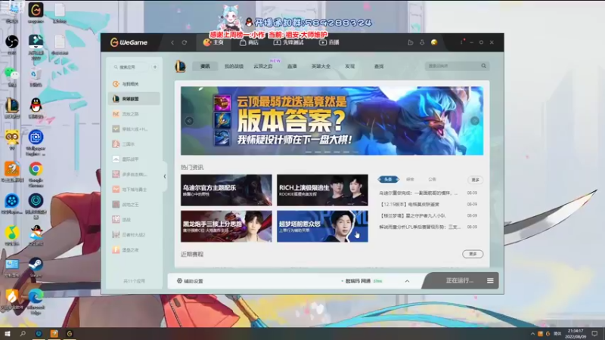The image size is (605, 340).
Task: Select 忍者村大战2 in the game list
Action: 134,234
